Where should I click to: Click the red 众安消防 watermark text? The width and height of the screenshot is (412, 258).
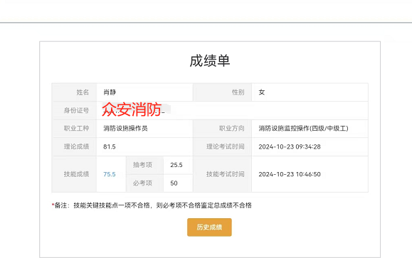tap(132, 109)
